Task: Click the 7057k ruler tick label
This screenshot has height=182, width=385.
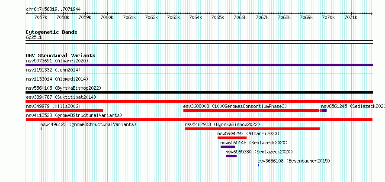Action: tap(41, 17)
